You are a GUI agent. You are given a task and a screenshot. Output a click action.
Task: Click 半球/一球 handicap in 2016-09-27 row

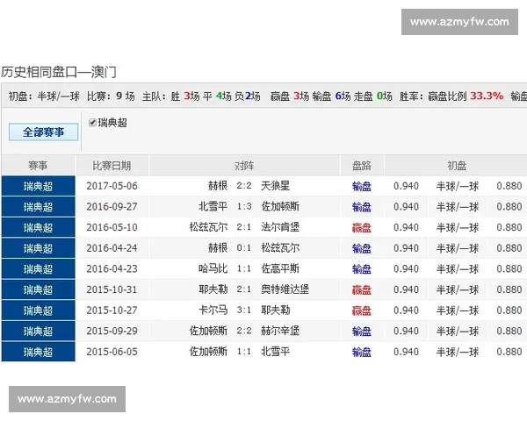pyautogui.click(x=458, y=207)
